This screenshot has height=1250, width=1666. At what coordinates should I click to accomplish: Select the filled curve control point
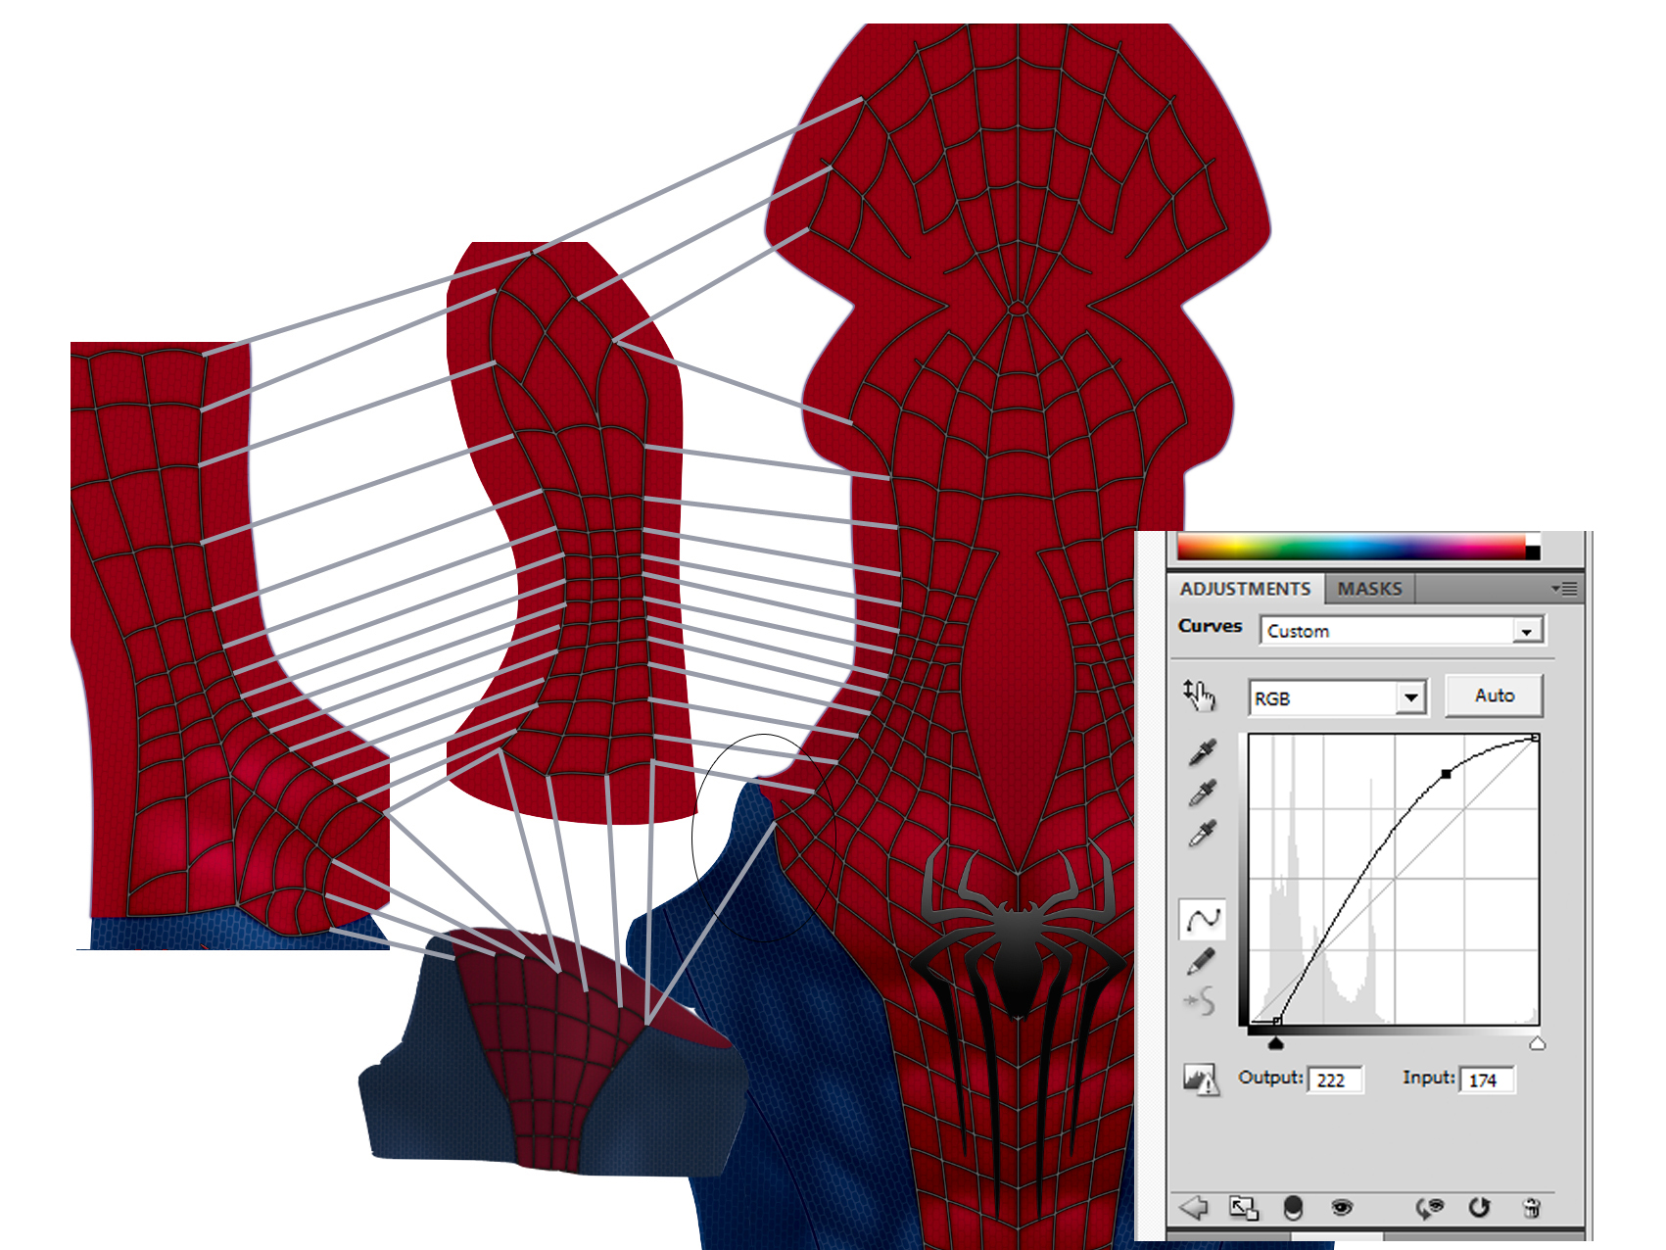tap(1447, 774)
